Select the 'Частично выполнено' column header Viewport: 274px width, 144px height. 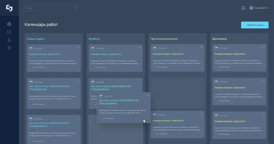[164, 39]
